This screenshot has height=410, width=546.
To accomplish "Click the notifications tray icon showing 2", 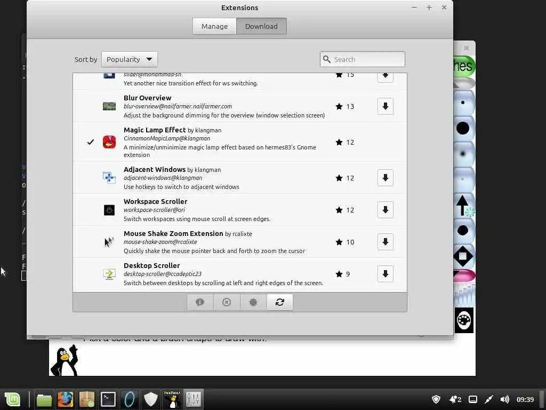I will tap(455, 399).
